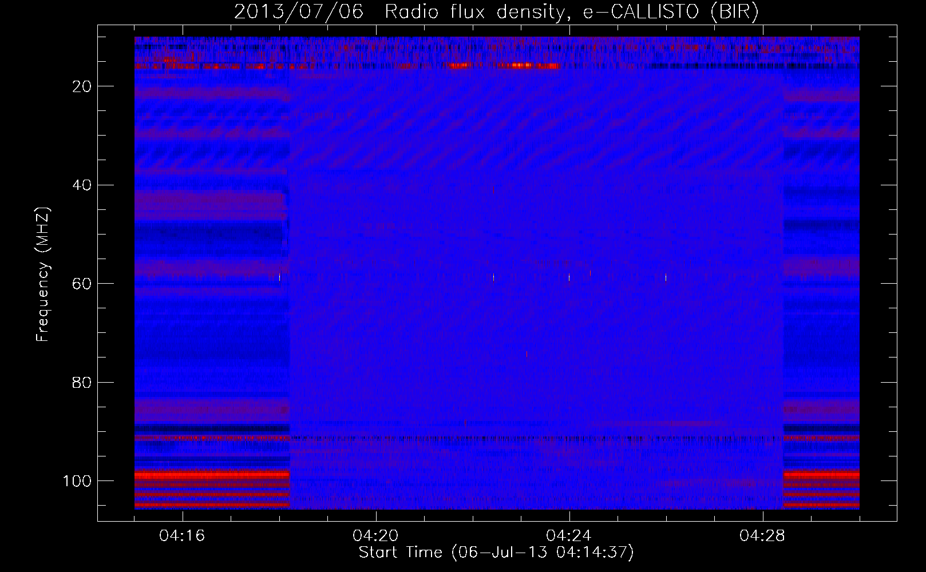Click the 04:28 time tick label
Image resolution: width=926 pixels, height=572 pixels.
tap(762, 536)
